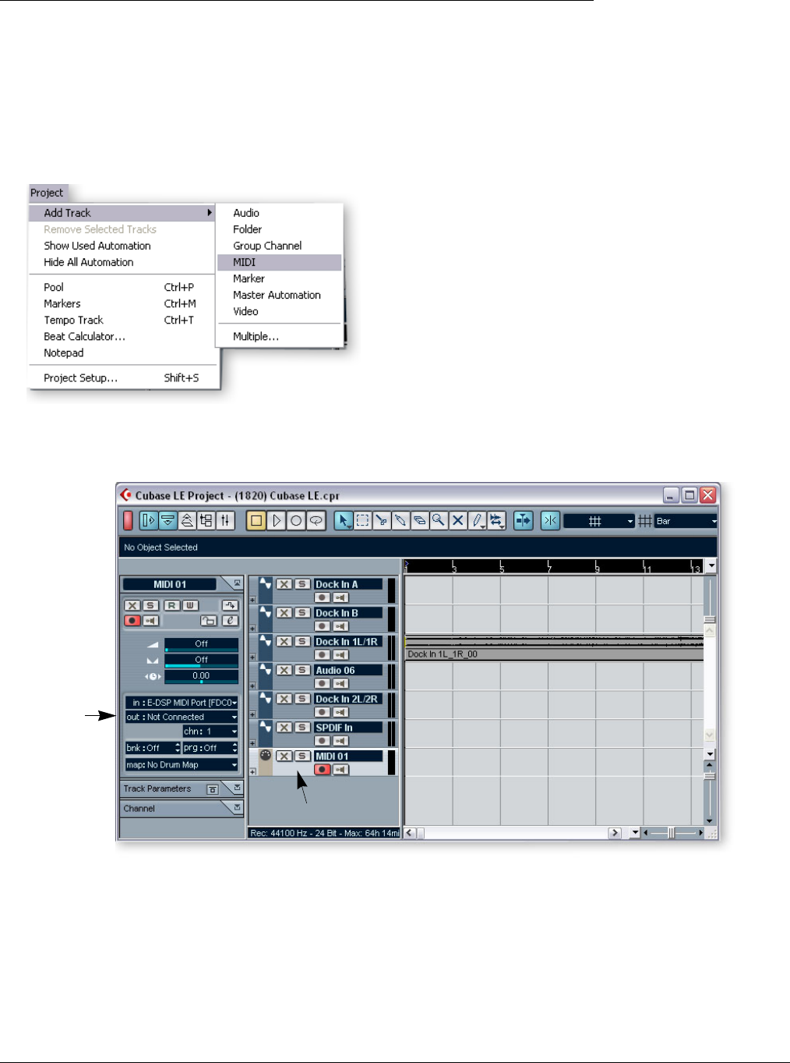Select the Split scissors tool

[x=381, y=521]
